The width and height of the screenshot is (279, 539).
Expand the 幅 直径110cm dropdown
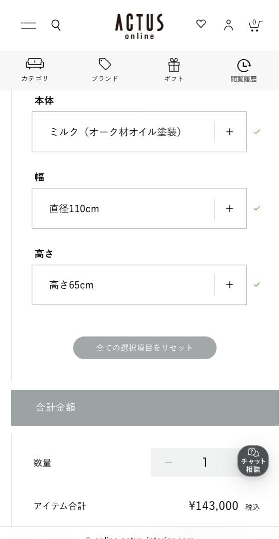[139, 208]
